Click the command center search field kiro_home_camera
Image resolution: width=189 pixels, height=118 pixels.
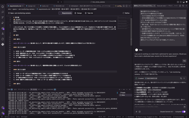pos(97,2)
